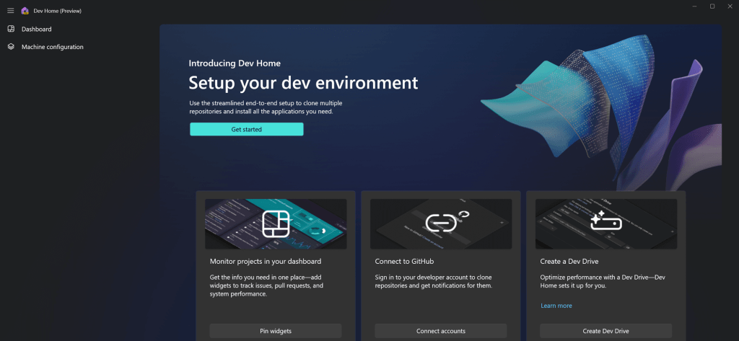Screen dimensions: 739x341
Task: Follow the Learn more link
Action: tap(556, 306)
